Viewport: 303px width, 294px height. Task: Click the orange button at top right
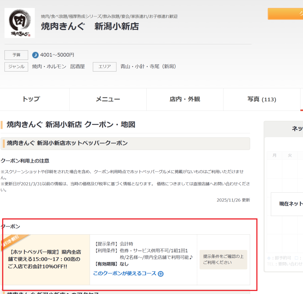[285, 14]
